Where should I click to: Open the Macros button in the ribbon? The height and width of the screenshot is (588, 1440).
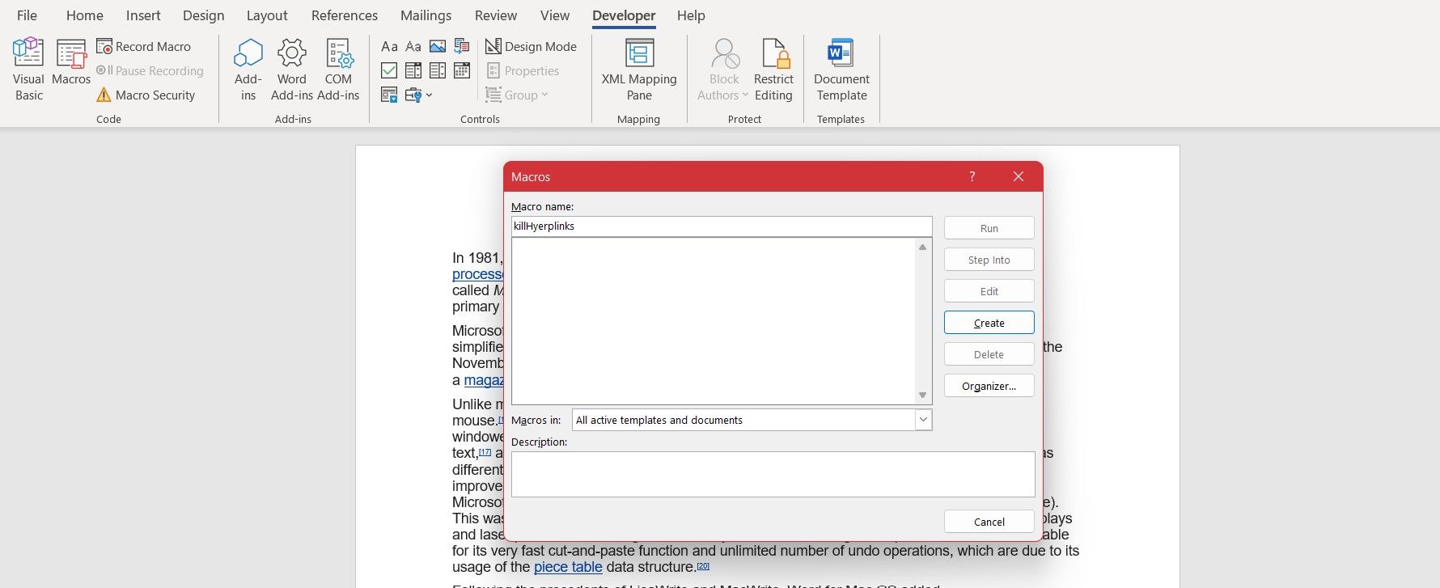[x=71, y=62]
